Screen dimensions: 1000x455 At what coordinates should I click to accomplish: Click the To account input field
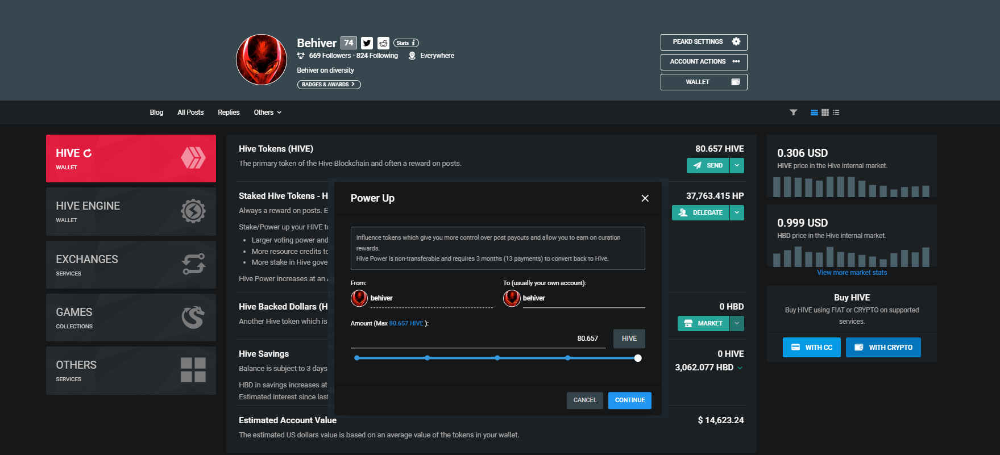pos(584,298)
